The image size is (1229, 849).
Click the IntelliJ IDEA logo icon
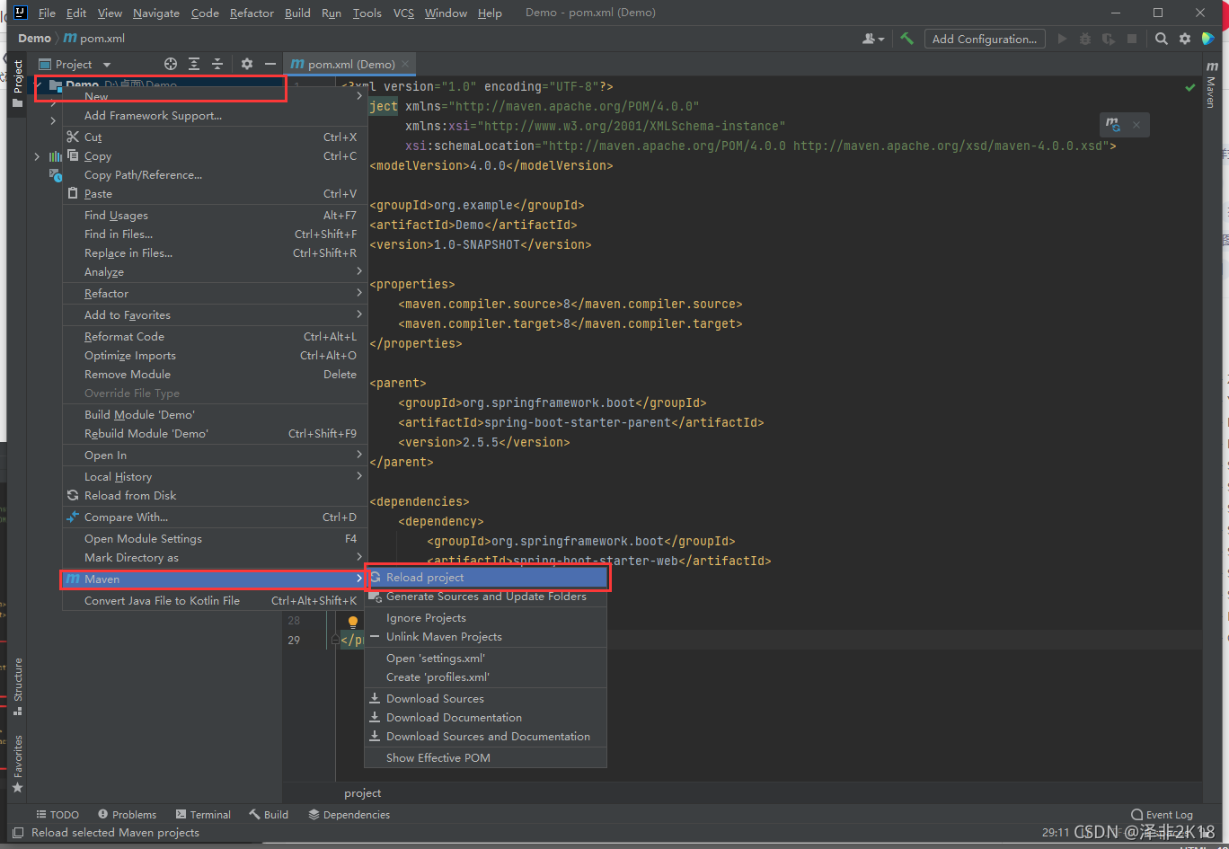(x=20, y=12)
